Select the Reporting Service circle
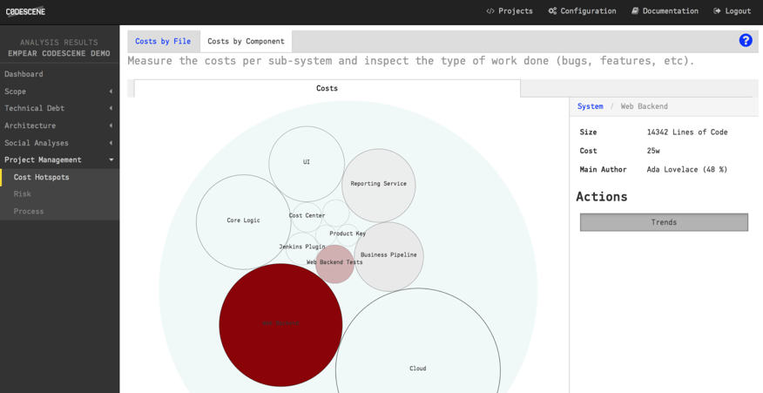The height and width of the screenshot is (393, 763). pyautogui.click(x=379, y=185)
